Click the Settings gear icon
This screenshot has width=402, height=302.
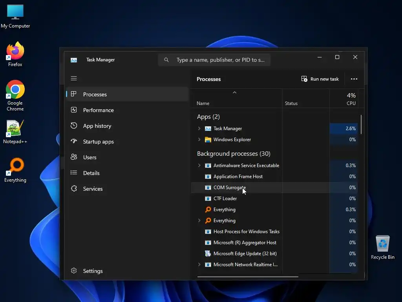click(74, 271)
